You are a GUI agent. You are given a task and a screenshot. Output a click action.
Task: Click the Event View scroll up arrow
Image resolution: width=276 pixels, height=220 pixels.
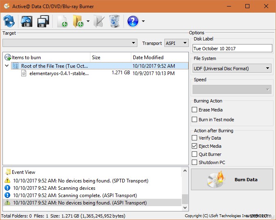tap(185, 171)
